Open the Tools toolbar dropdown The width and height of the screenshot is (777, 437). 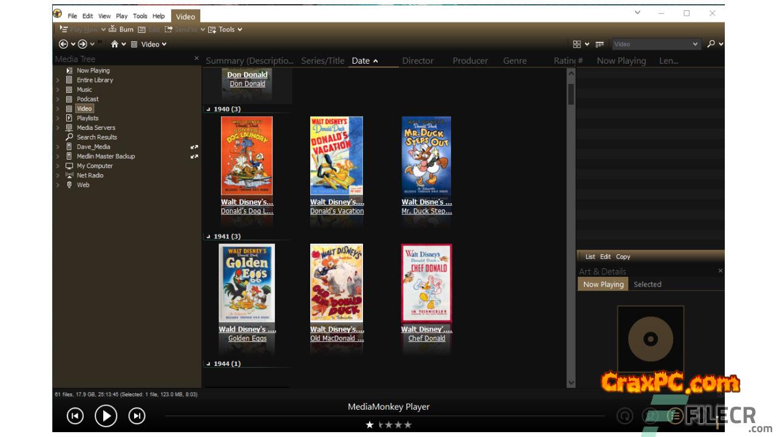(226, 29)
